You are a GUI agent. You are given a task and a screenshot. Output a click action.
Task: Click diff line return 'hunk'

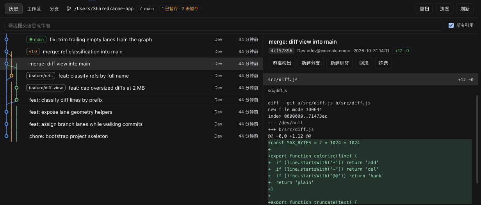[x=370, y=176]
